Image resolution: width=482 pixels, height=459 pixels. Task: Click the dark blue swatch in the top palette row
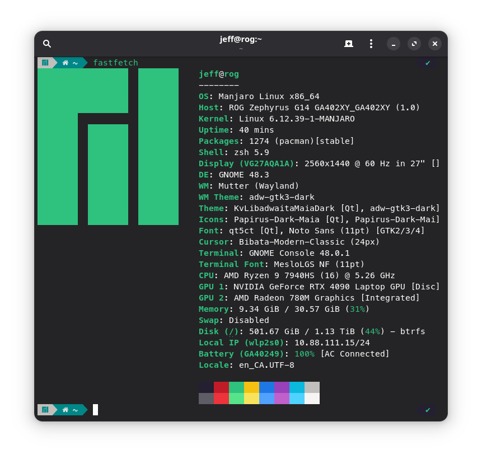(266, 387)
